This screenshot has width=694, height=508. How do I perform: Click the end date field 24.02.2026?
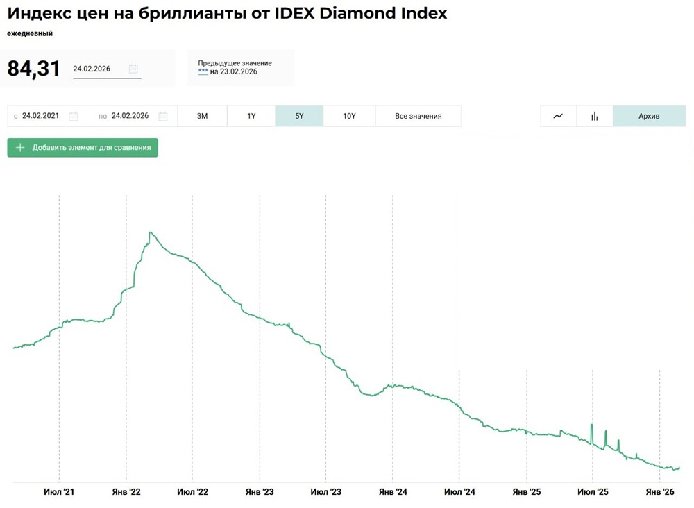(x=130, y=116)
